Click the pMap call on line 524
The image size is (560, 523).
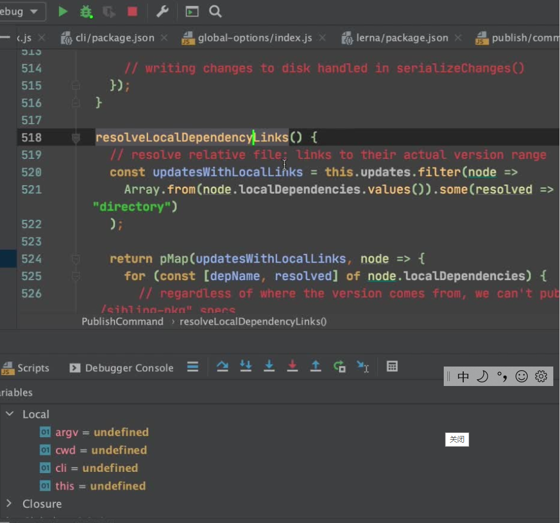pos(173,259)
